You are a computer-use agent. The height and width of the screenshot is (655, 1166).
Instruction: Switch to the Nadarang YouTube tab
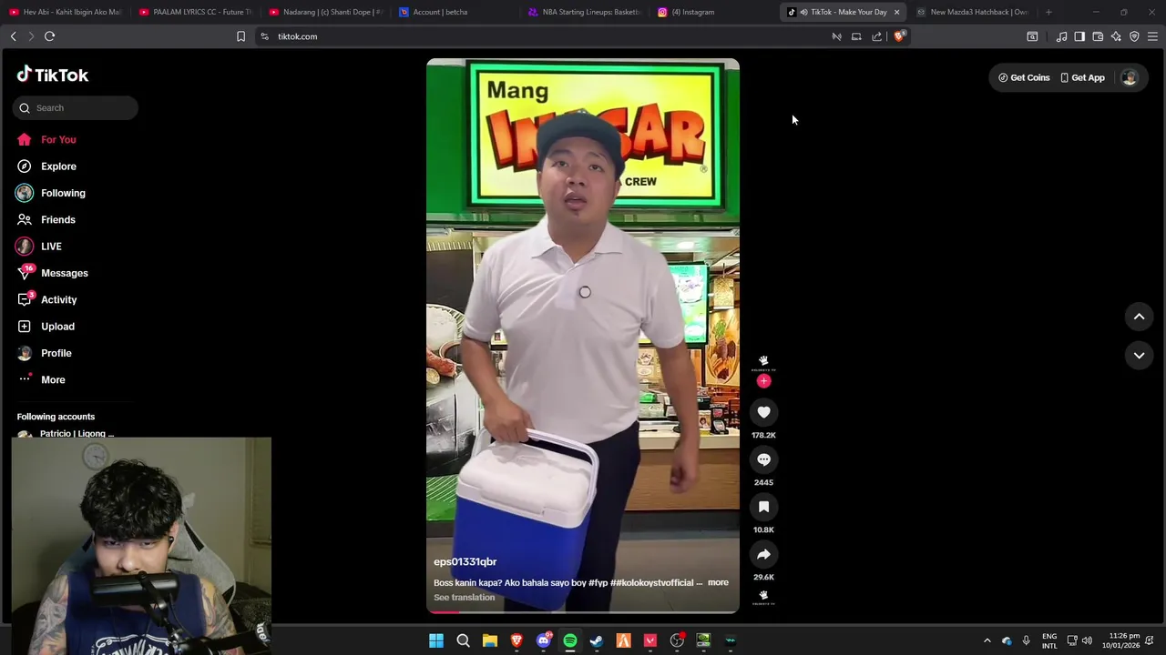pos(326,12)
